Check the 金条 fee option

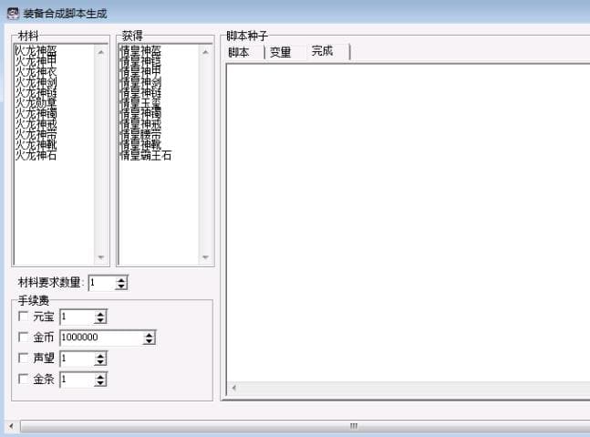24,379
